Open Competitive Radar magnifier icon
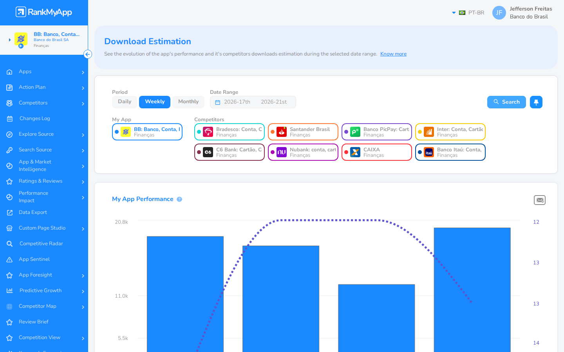This screenshot has width=564, height=352. click(10, 244)
